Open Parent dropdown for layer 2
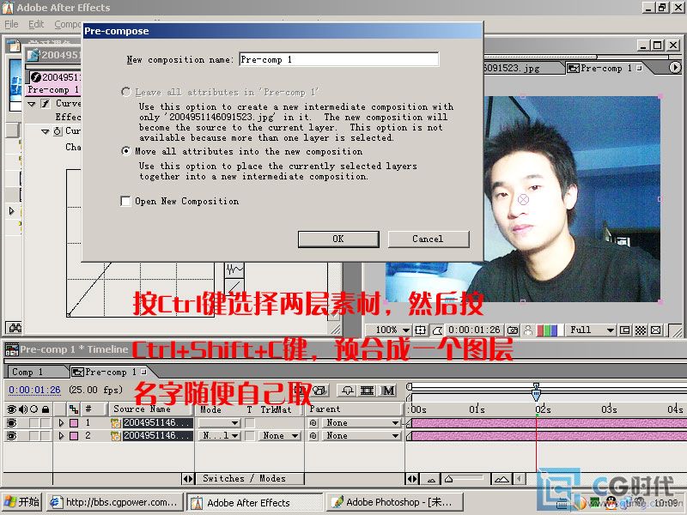 coord(361,436)
